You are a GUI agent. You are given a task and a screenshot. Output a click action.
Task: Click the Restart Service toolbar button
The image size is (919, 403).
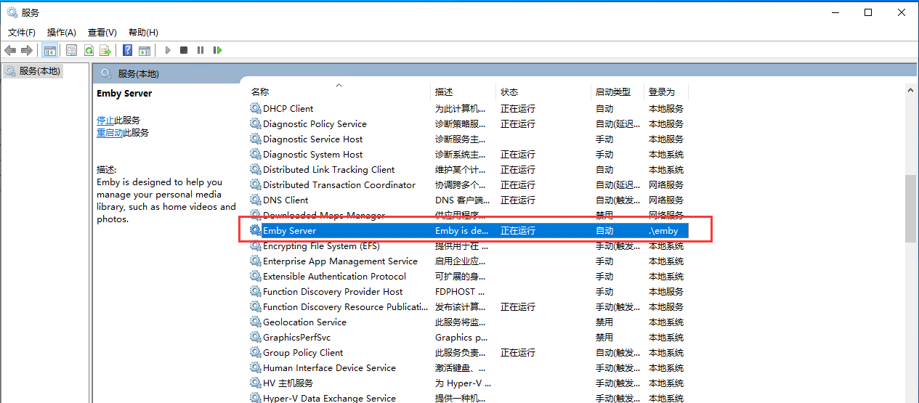[217, 50]
